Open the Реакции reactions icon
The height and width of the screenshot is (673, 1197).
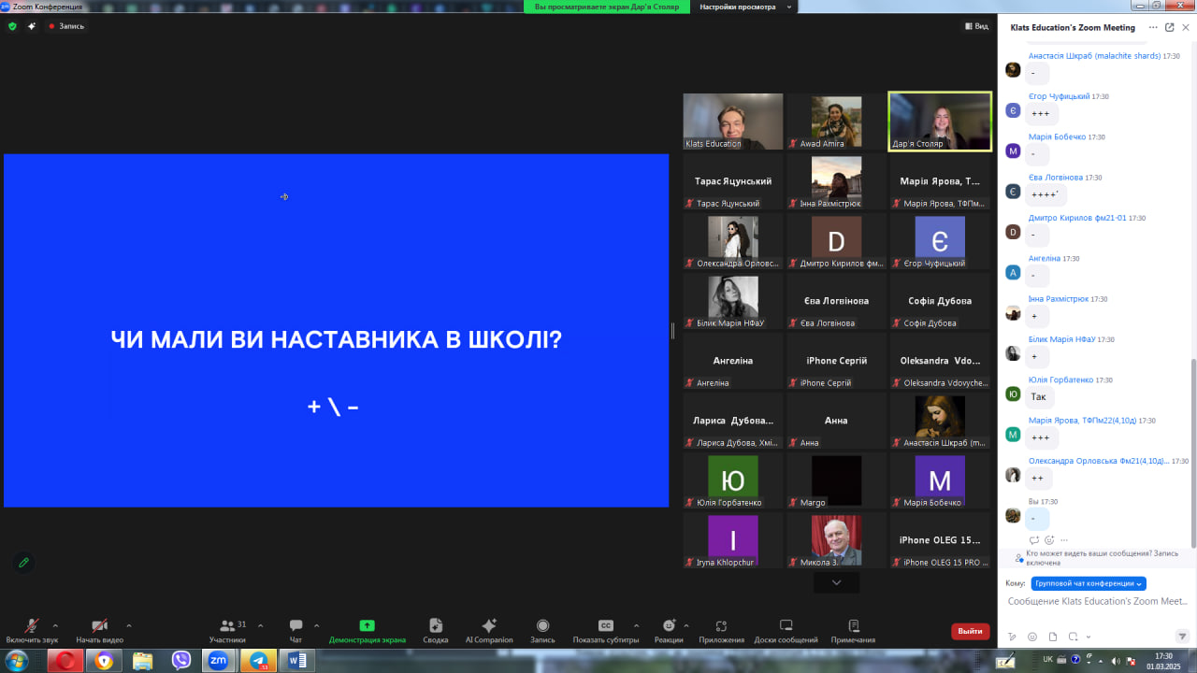point(669,631)
